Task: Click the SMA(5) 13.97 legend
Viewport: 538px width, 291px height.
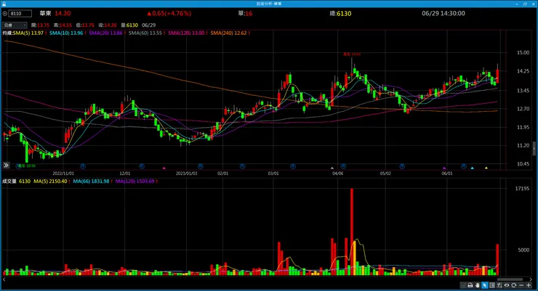Action: pos(28,33)
